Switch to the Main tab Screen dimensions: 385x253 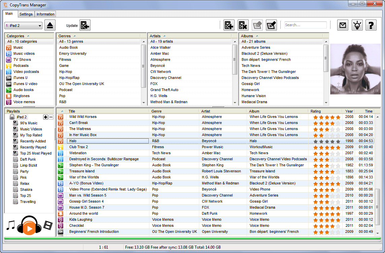(9, 14)
